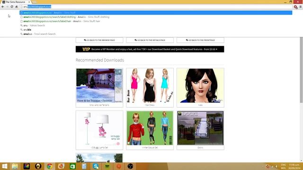Screen dimensions: 303x170
Task: Open the Snow and Ice Terrains thumbnail
Action: [x=99, y=85]
